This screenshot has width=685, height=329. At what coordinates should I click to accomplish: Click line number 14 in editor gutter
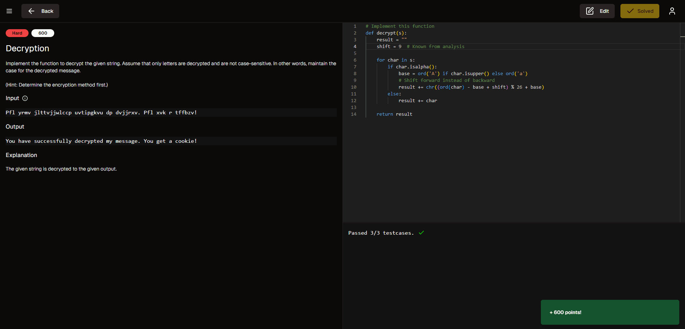click(x=354, y=114)
